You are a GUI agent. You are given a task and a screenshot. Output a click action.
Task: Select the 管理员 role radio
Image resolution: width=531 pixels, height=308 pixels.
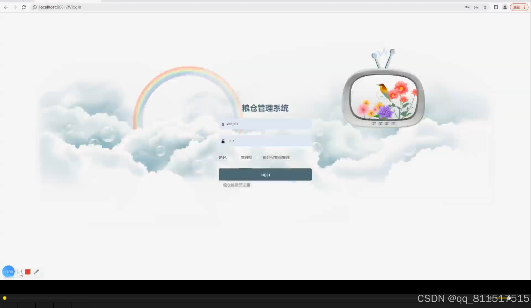(236, 157)
